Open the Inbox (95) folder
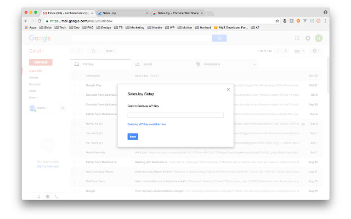 point(35,71)
